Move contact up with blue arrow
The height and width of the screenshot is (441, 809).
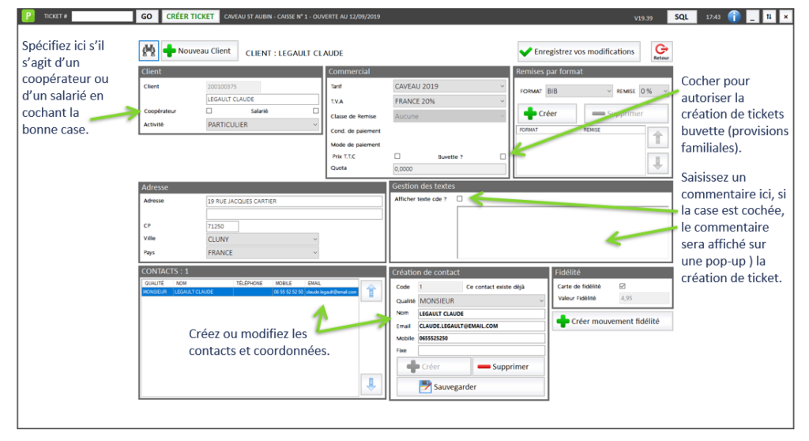pyautogui.click(x=371, y=290)
